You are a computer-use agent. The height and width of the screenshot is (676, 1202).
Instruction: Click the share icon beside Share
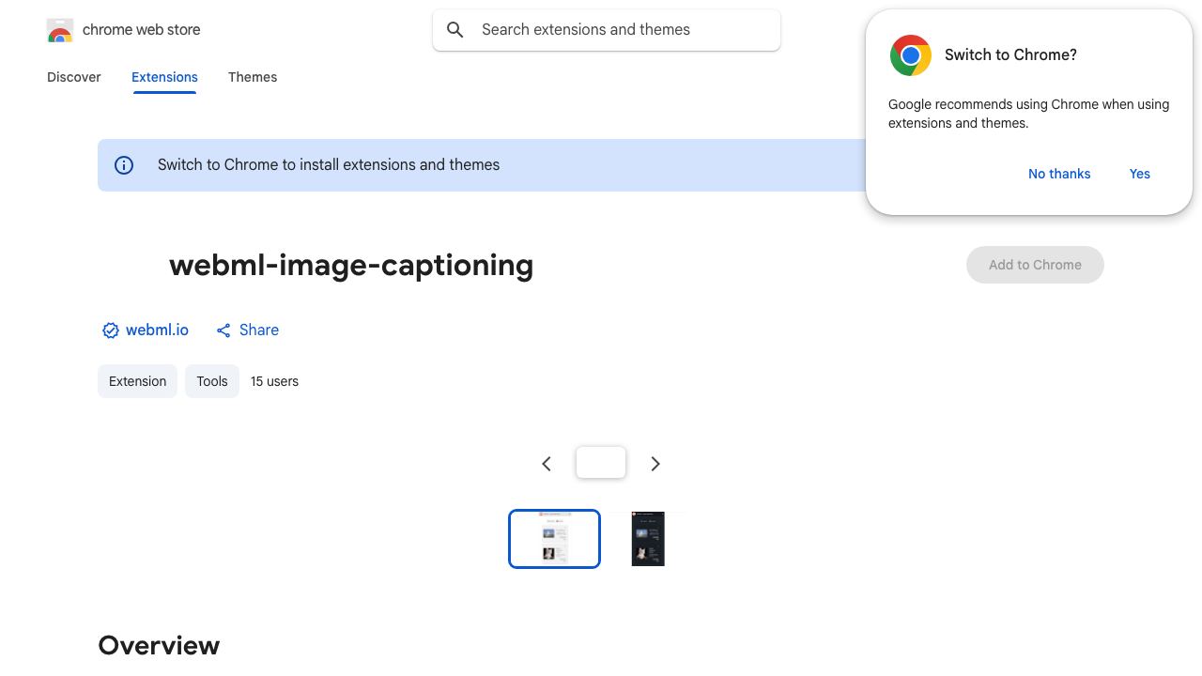[x=223, y=330]
